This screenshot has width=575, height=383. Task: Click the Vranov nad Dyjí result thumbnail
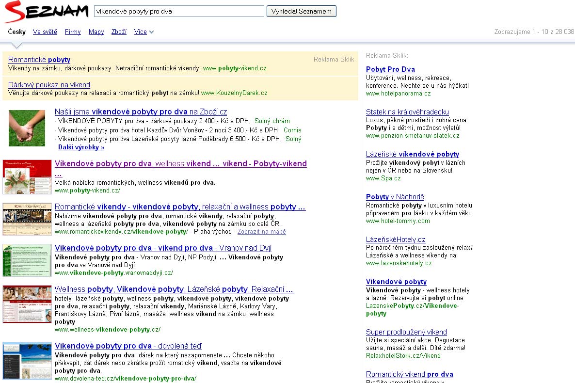point(27,260)
